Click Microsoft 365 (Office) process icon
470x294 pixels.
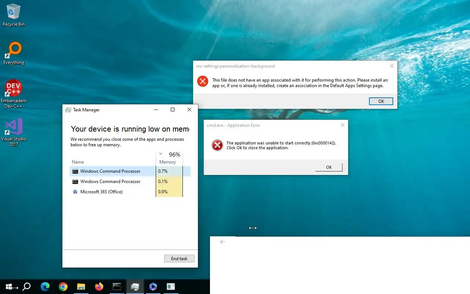75,192
